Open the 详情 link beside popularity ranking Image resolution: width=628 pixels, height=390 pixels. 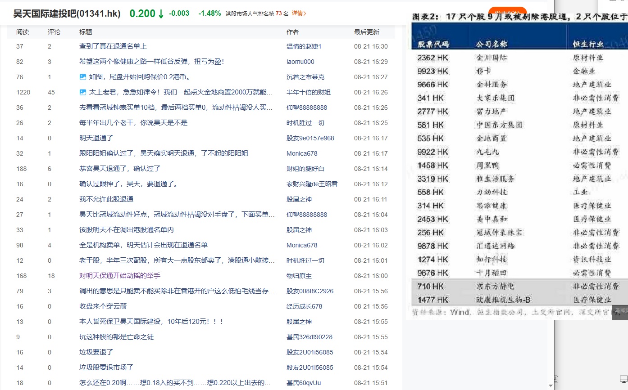(299, 13)
